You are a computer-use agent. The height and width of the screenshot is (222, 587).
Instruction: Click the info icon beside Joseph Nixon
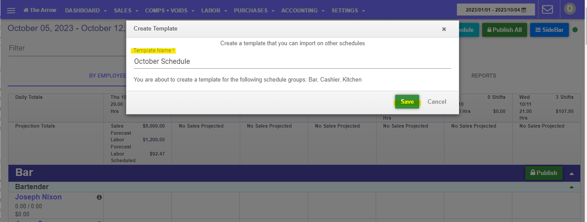99,197
